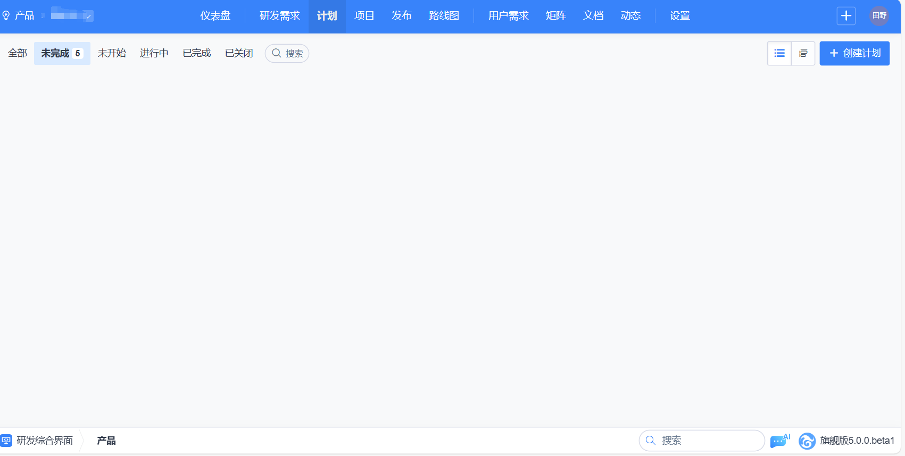Open 用户需求 tab
The image size is (905, 456).
coord(509,16)
